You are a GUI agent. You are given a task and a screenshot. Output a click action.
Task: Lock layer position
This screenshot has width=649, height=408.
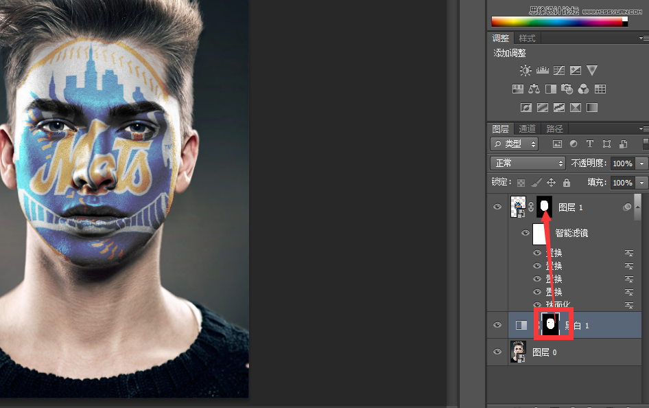point(552,182)
